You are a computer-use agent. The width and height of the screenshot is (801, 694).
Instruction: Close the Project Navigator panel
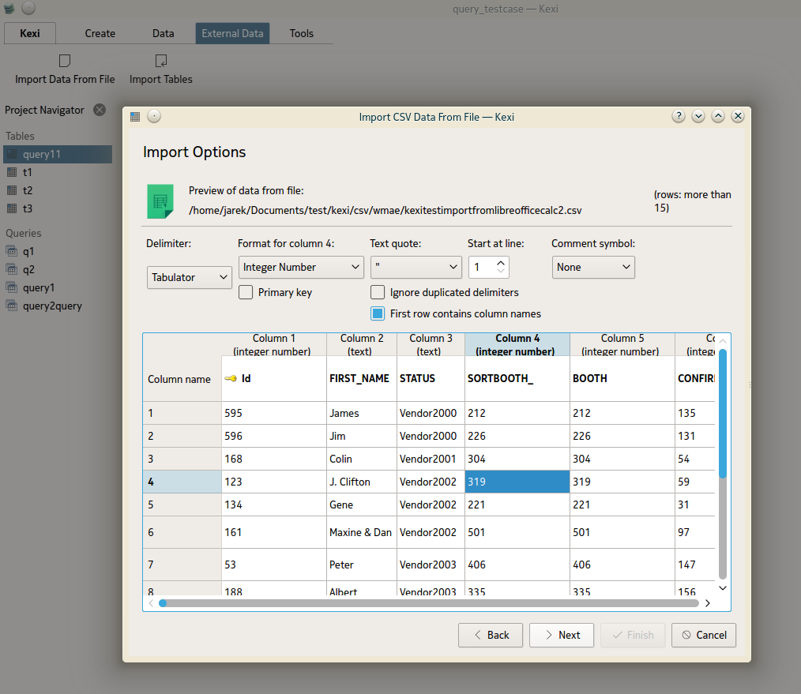pos(100,110)
